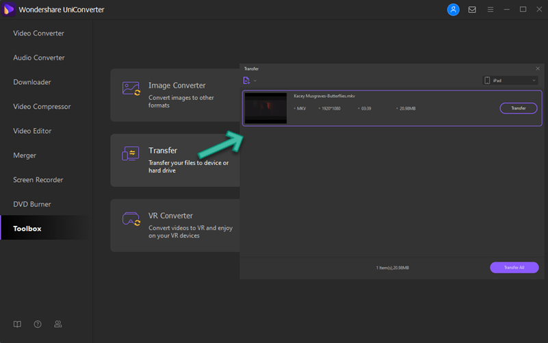
Task: Go to Downloader section
Action: click(32, 82)
